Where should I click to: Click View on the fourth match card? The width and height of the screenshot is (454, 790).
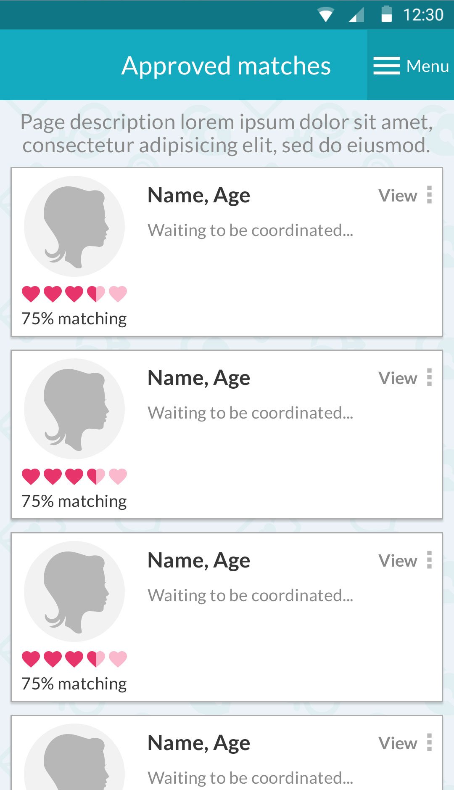(x=398, y=743)
